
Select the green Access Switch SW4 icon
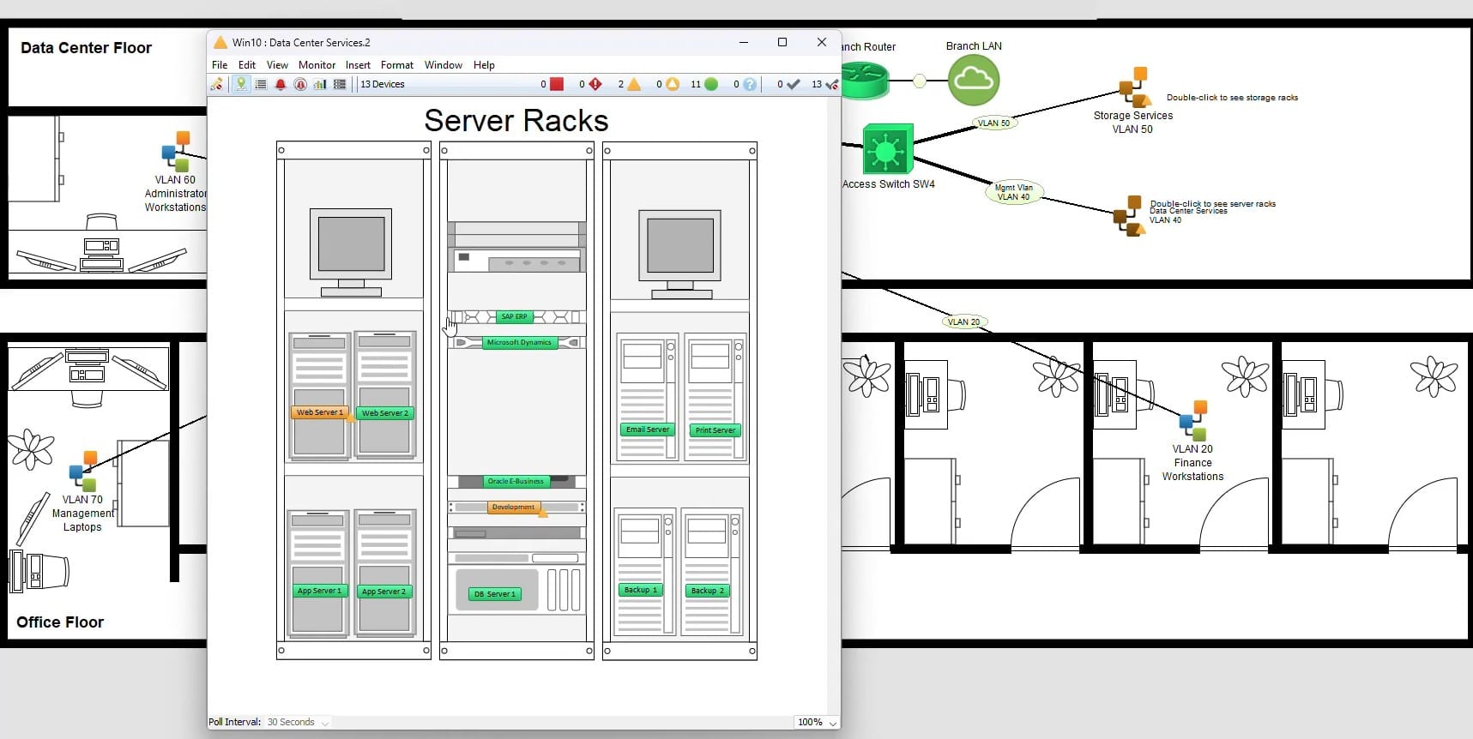tap(887, 149)
